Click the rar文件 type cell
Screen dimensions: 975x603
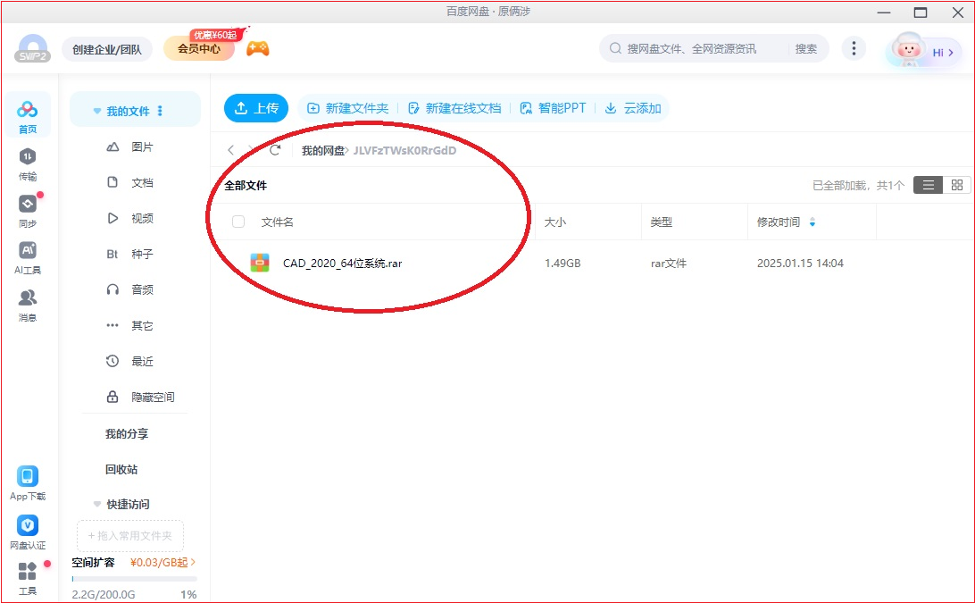669,264
